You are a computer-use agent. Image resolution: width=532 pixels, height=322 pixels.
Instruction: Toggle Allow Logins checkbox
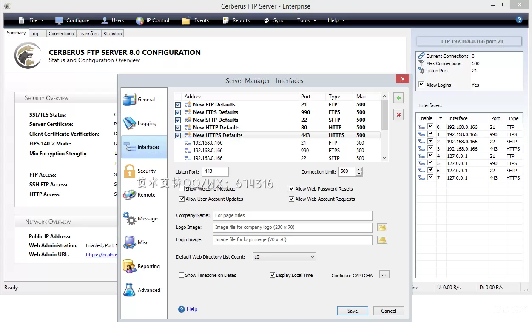421,85
